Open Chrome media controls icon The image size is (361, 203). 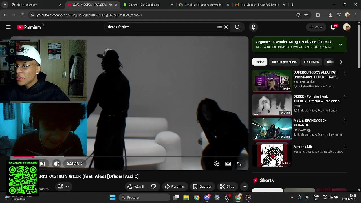(339, 15)
